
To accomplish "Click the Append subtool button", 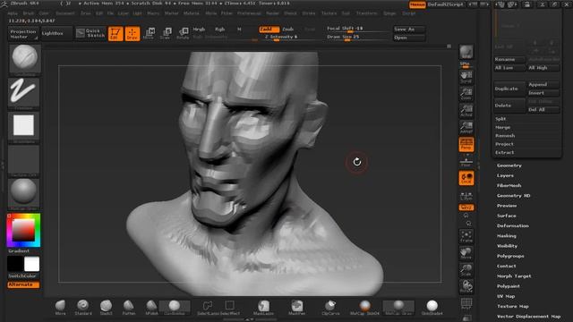I will [x=543, y=84].
